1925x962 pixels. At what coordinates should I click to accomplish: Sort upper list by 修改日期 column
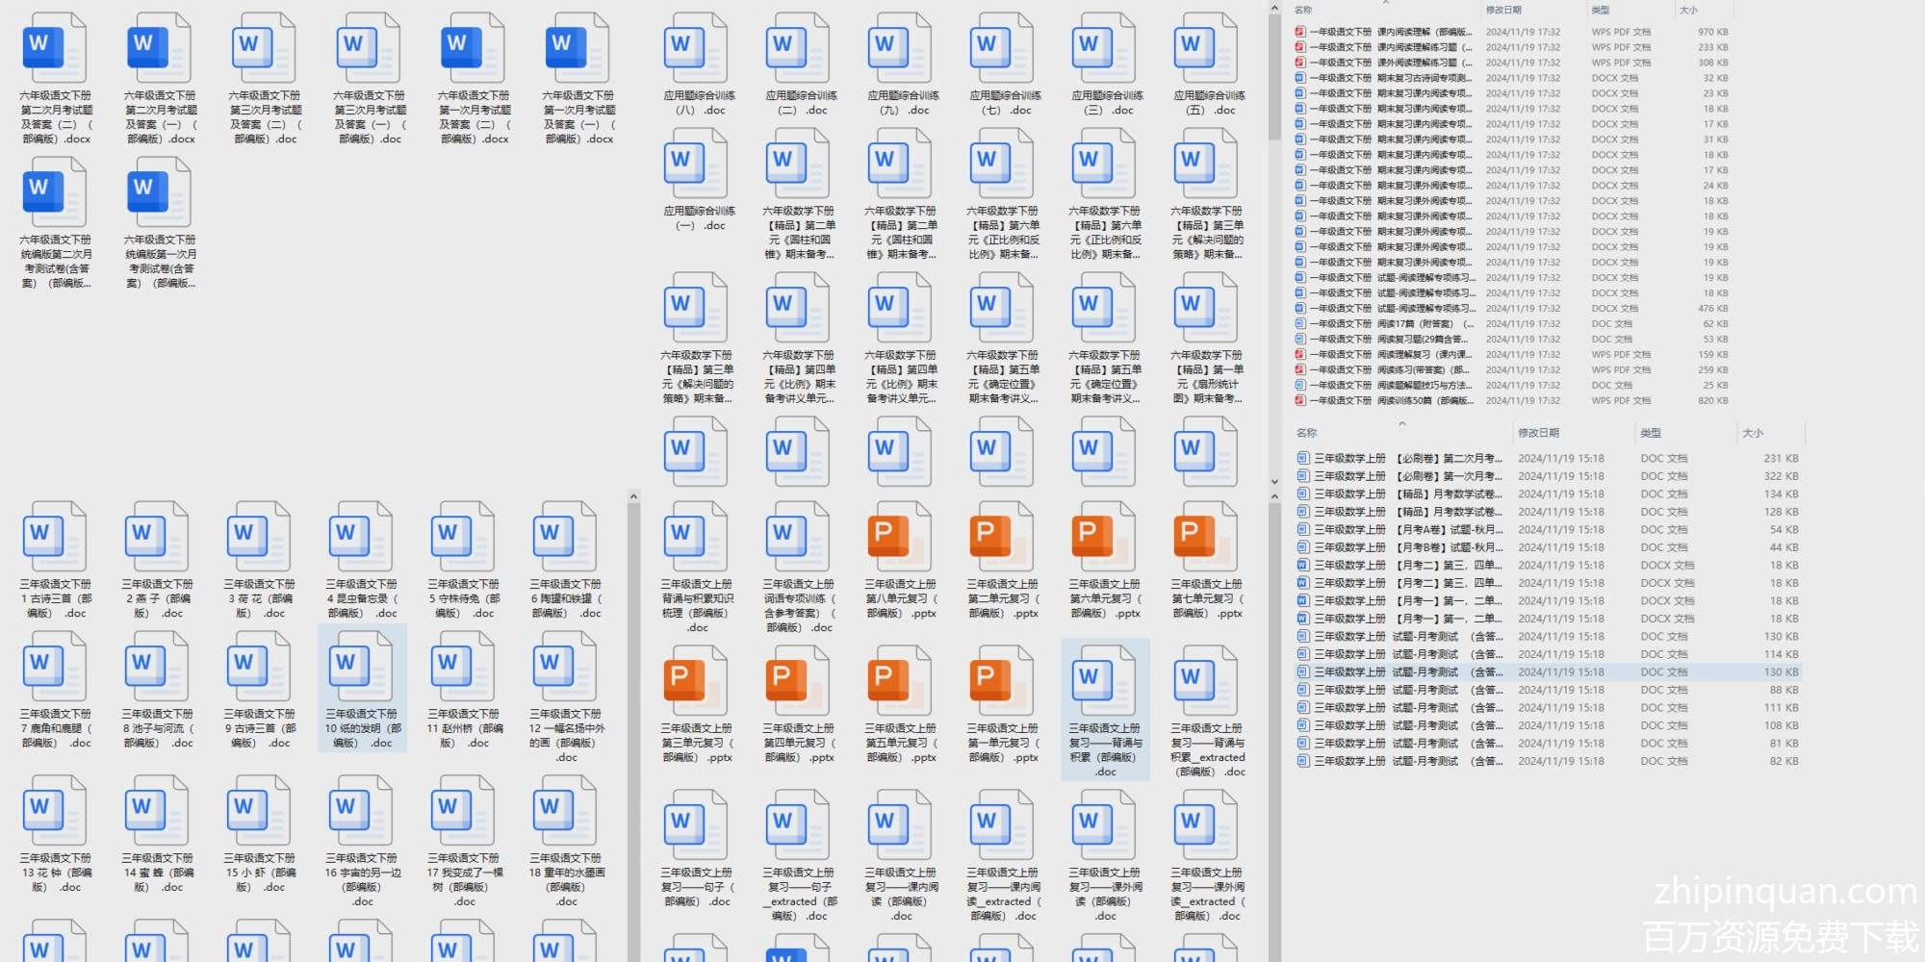pyautogui.click(x=1503, y=11)
